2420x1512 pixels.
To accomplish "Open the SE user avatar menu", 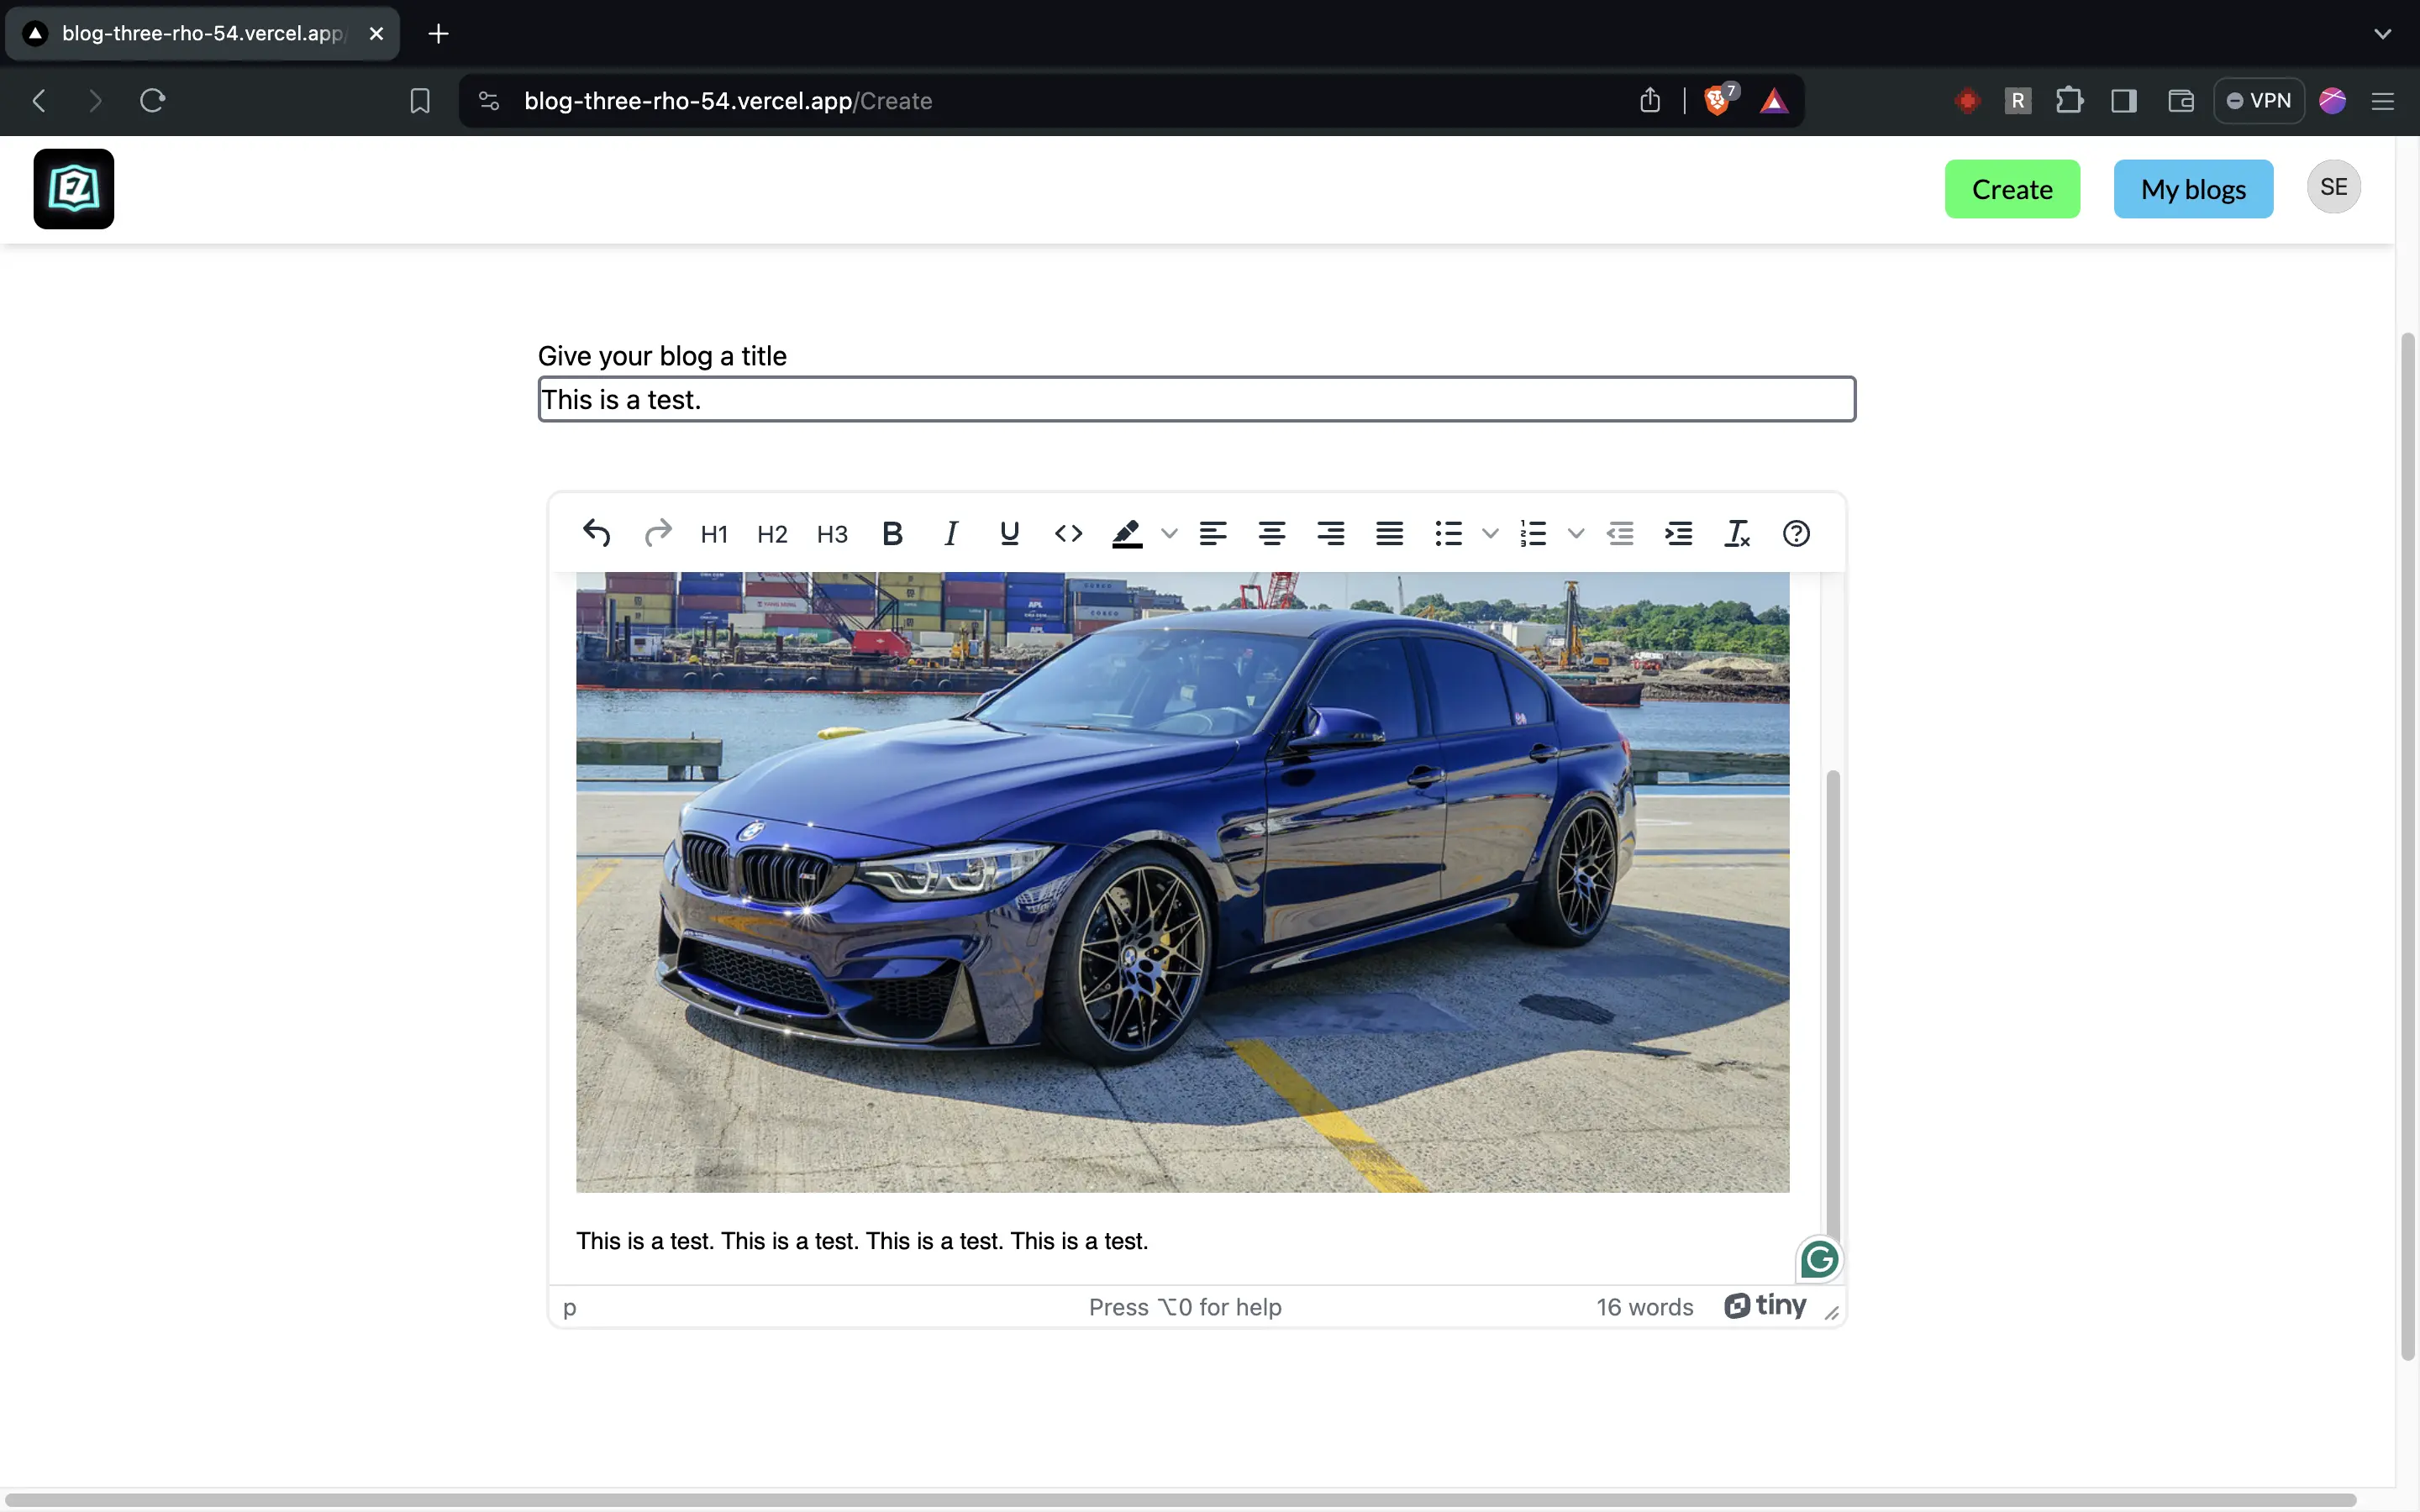I will 2333,187.
